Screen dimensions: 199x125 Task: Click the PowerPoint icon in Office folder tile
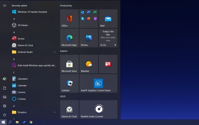(x=89, y=19)
